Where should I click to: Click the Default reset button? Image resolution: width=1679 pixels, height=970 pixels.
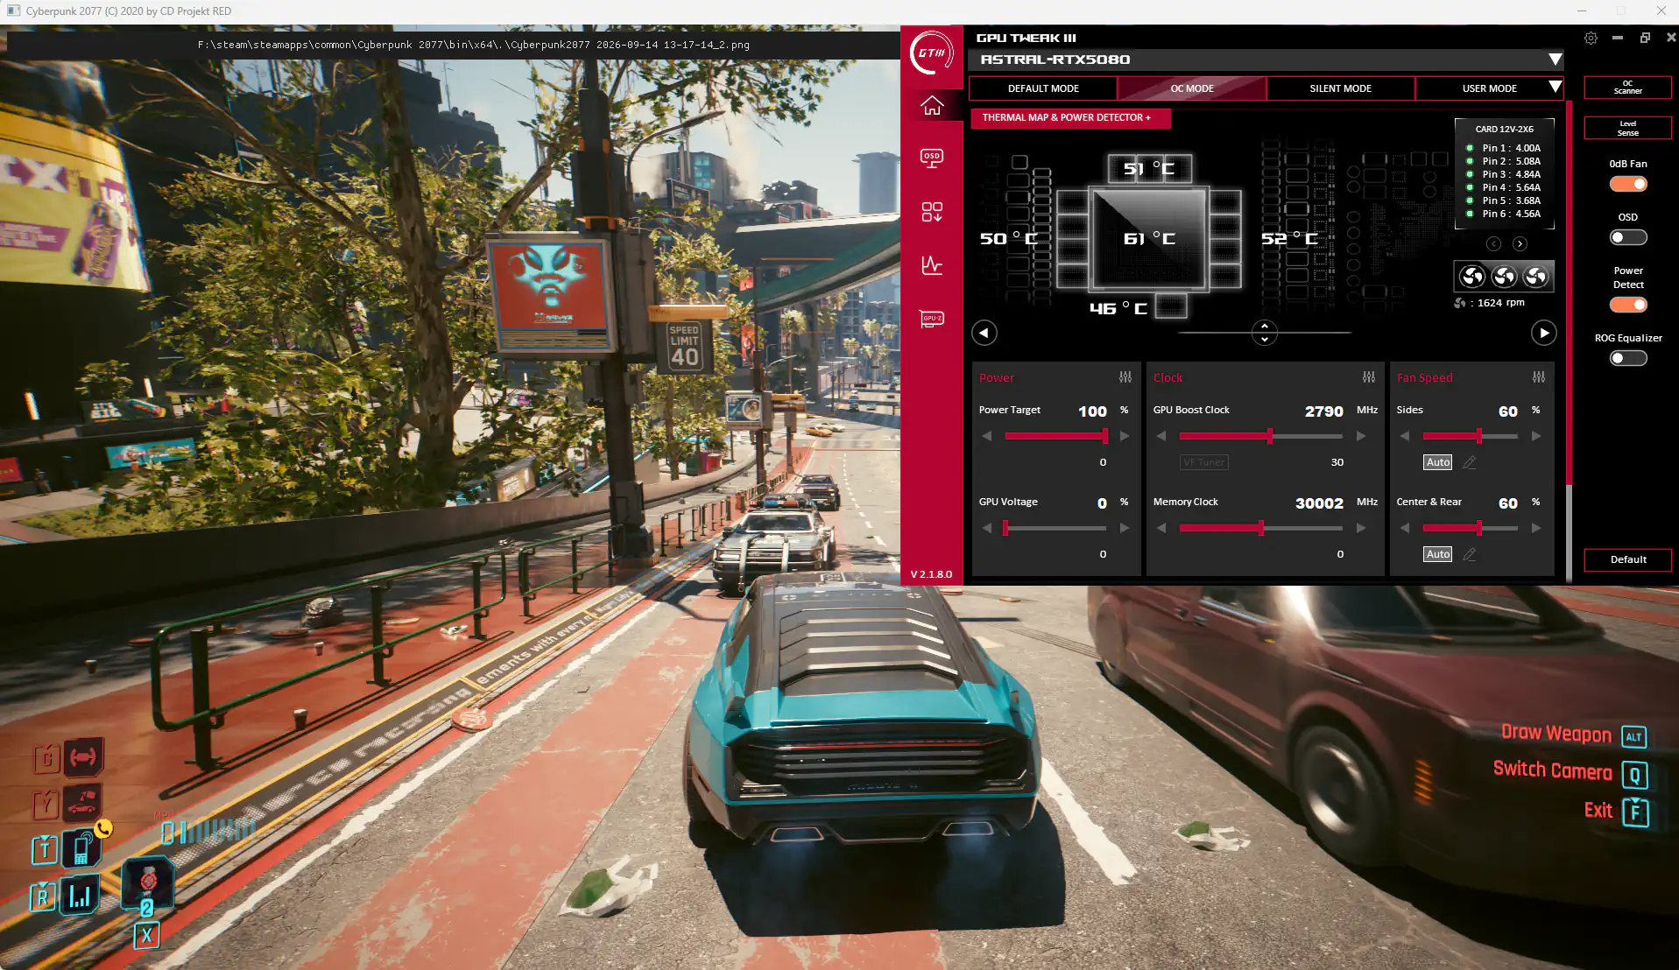coord(1627,559)
